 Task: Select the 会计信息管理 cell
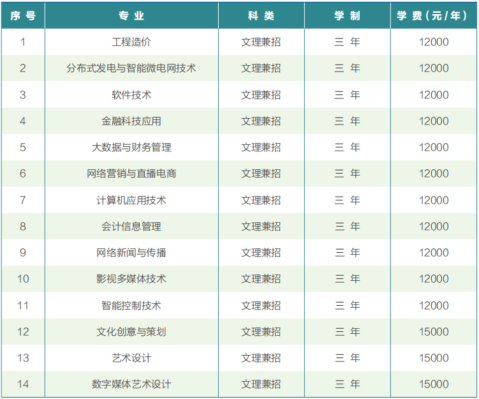[x=131, y=227]
